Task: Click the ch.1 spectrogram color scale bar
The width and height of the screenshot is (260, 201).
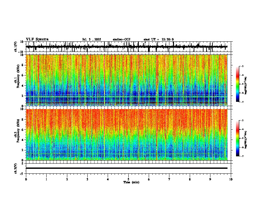Action: pos(237,84)
